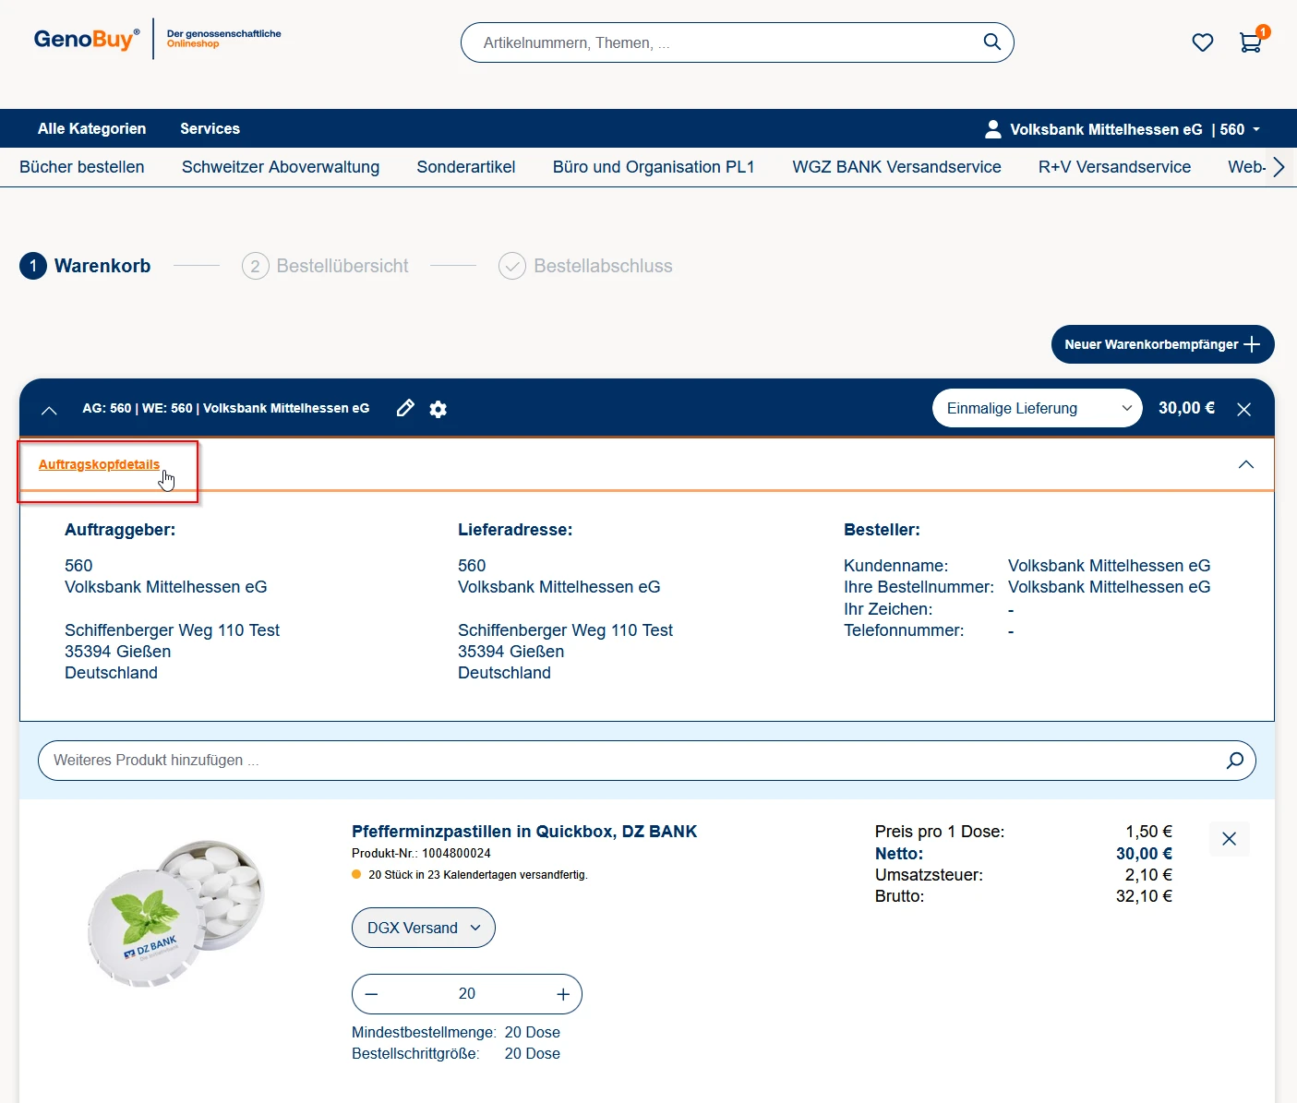The width and height of the screenshot is (1297, 1103).
Task: Increase quantity with the plus button
Action: 563,994
